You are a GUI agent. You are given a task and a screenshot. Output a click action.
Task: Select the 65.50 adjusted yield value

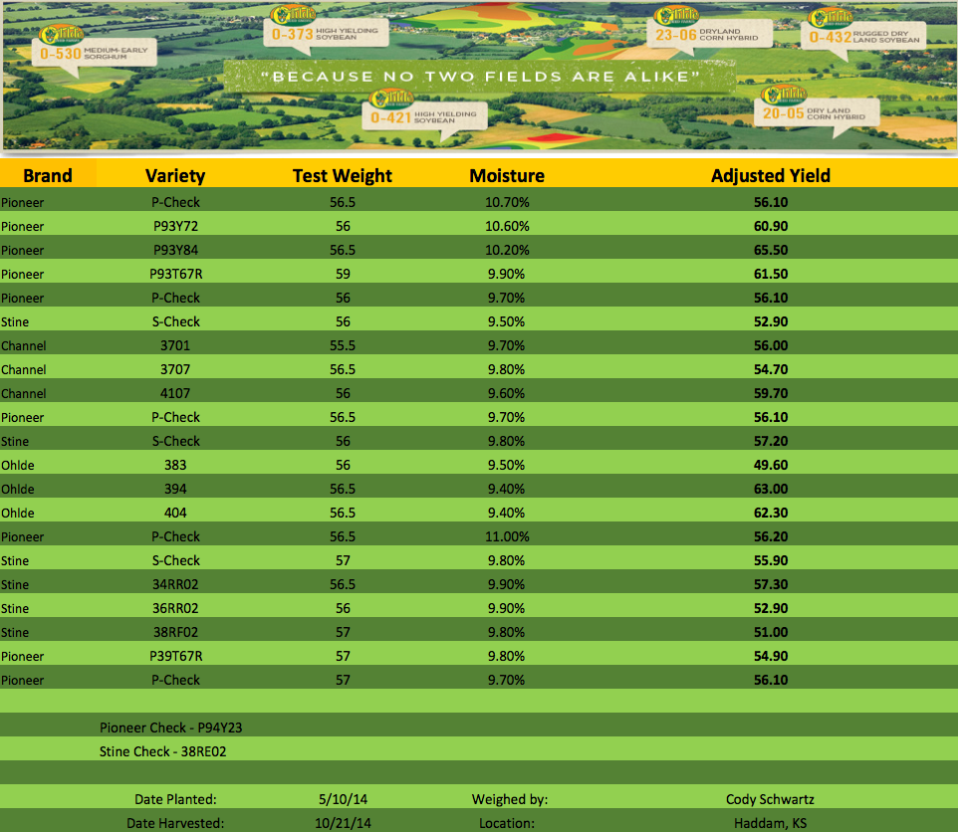770,250
